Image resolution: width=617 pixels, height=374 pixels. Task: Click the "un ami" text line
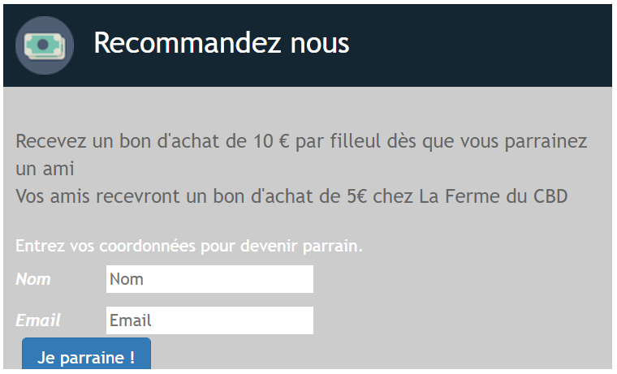45,169
